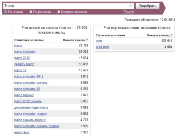Click the value '16 898' for скачать trainz
The image size is (179, 135).
pyautogui.click(x=84, y=64)
